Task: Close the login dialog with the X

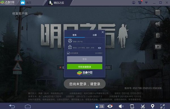Action: [103, 32]
